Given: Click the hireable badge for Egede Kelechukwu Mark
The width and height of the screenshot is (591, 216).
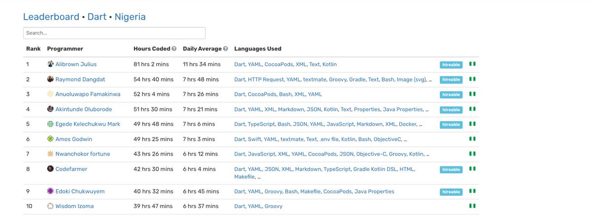Looking at the screenshot, I should click(x=451, y=125).
